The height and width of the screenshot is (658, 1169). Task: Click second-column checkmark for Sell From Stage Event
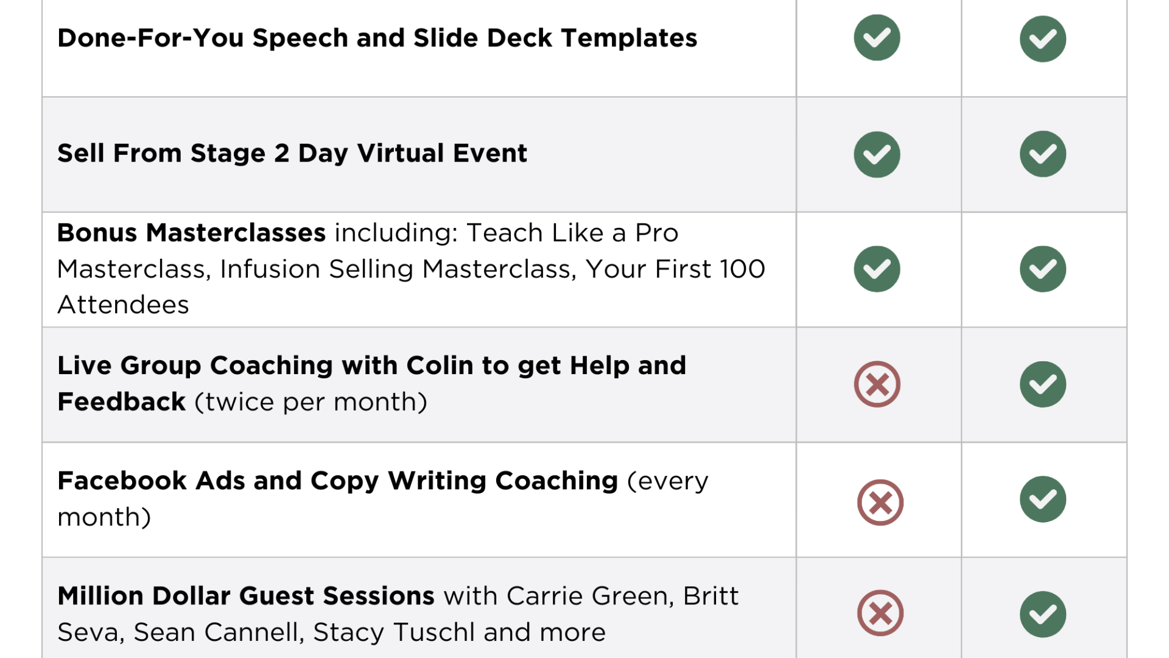tap(1043, 154)
